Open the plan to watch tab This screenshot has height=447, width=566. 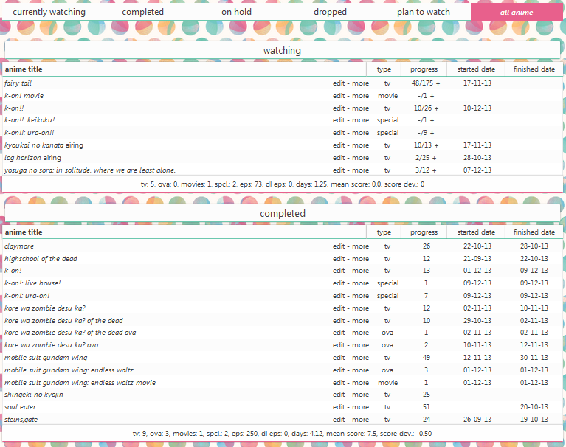424,12
